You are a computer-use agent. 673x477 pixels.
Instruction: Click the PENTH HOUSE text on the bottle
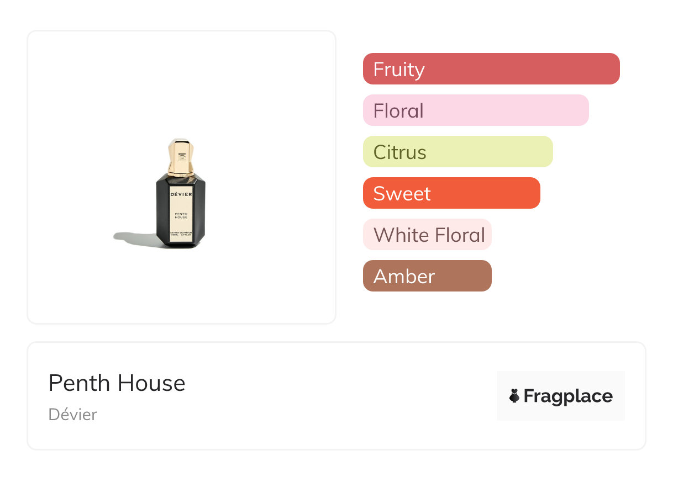(180, 215)
